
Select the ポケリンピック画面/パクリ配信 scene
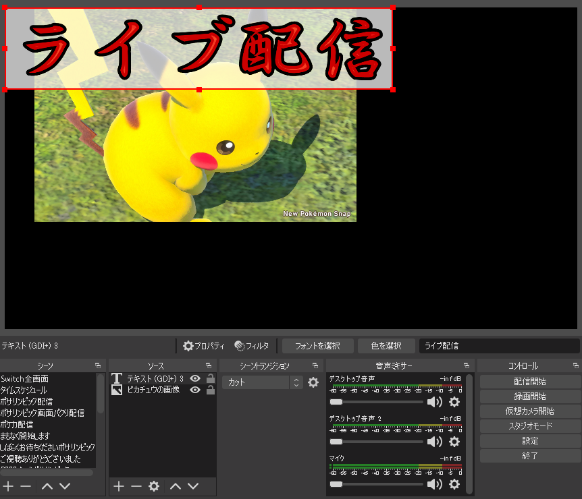48,413
